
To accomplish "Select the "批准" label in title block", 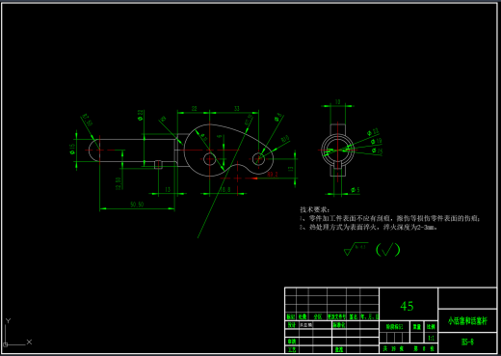I will click(339, 349).
